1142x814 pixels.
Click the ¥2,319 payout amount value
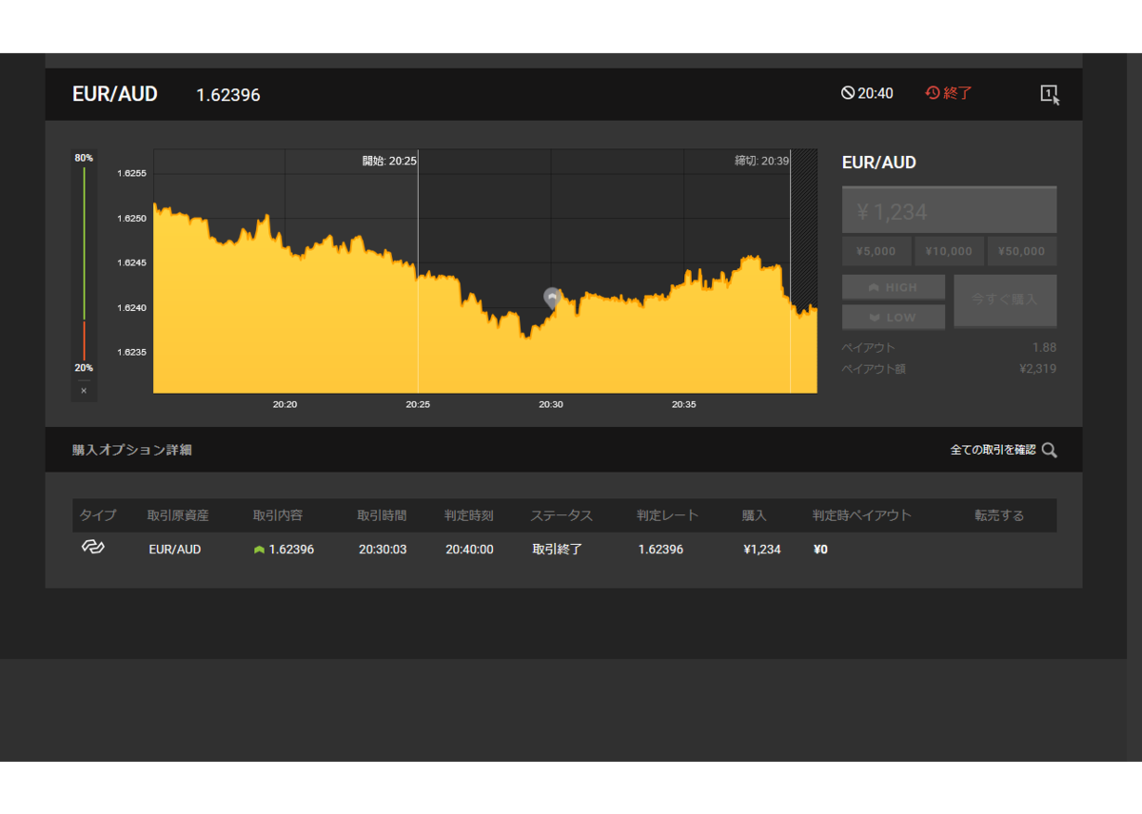(x=1037, y=368)
